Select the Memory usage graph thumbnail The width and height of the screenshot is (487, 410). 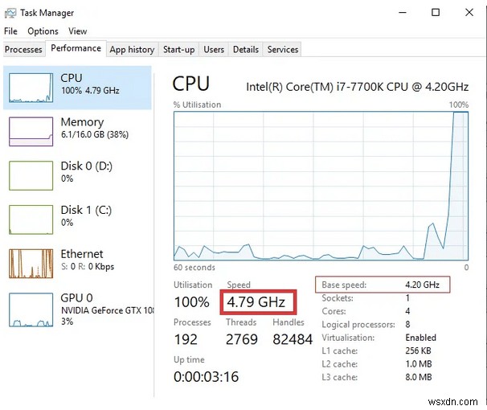point(31,131)
